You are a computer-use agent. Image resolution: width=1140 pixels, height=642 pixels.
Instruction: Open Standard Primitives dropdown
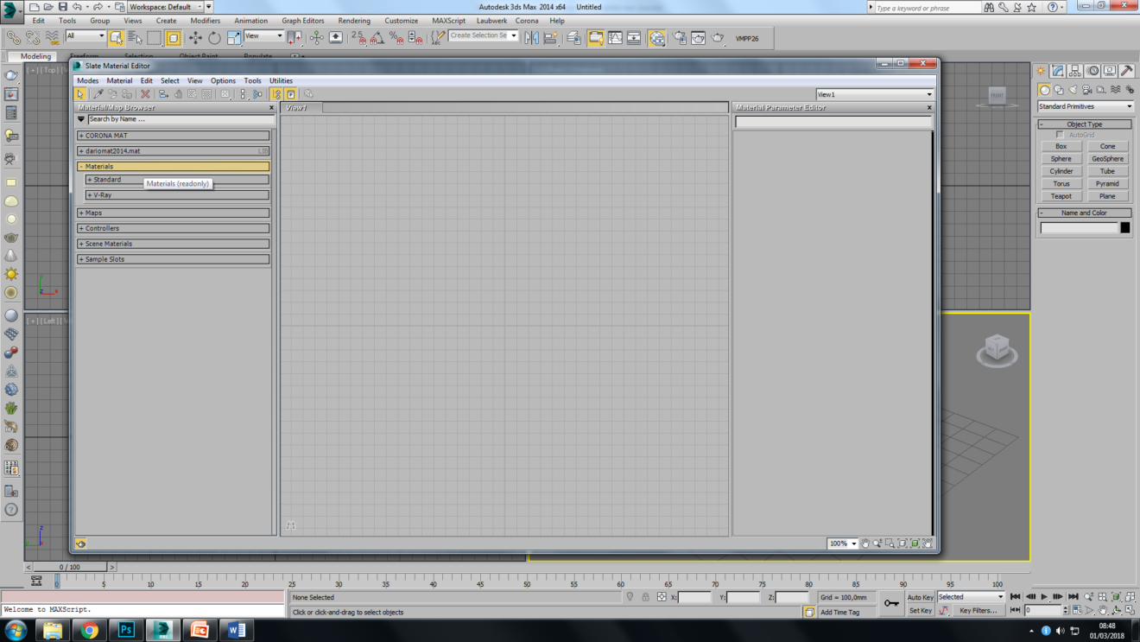point(1086,106)
